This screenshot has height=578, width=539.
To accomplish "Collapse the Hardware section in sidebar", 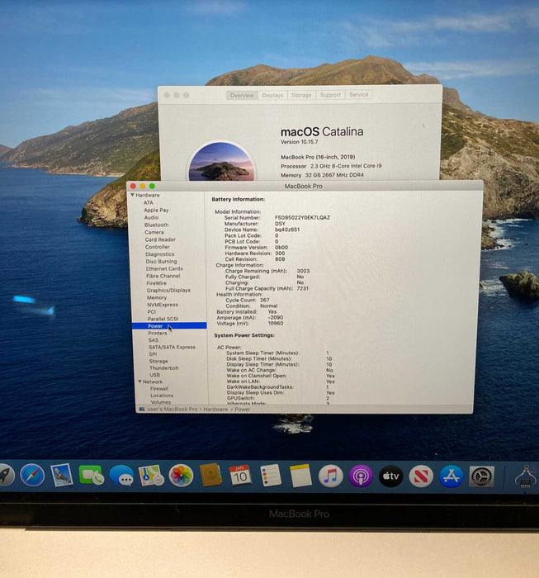I will coord(132,195).
